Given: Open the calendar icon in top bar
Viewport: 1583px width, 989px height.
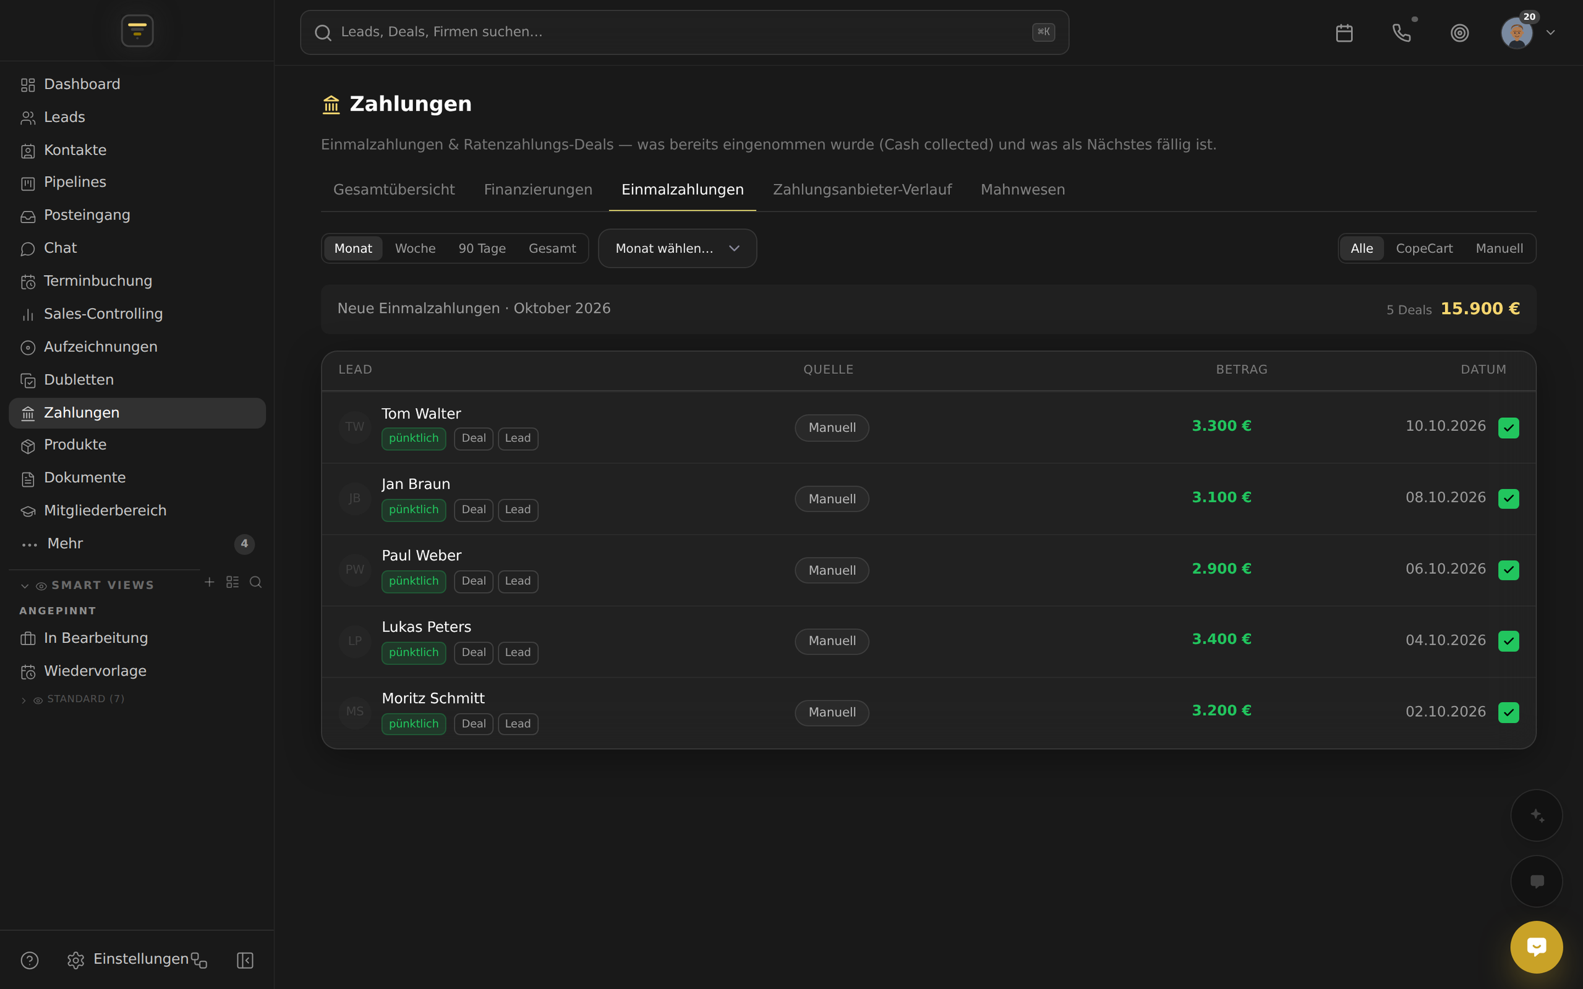Looking at the screenshot, I should [x=1344, y=33].
